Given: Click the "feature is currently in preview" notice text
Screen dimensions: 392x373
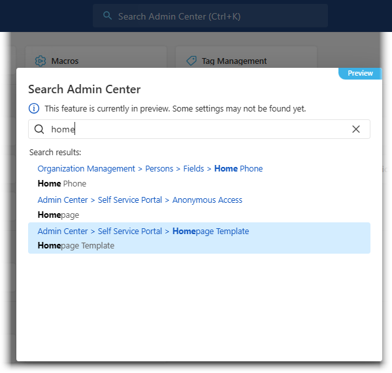Looking at the screenshot, I should coord(175,108).
